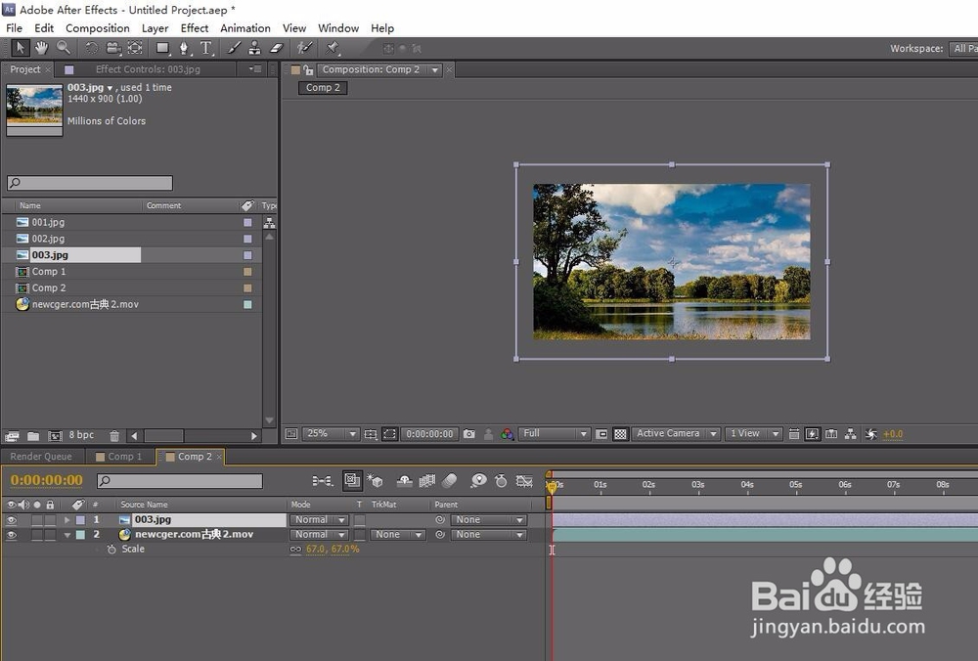Open the 25% magnification dropdown

click(331, 434)
